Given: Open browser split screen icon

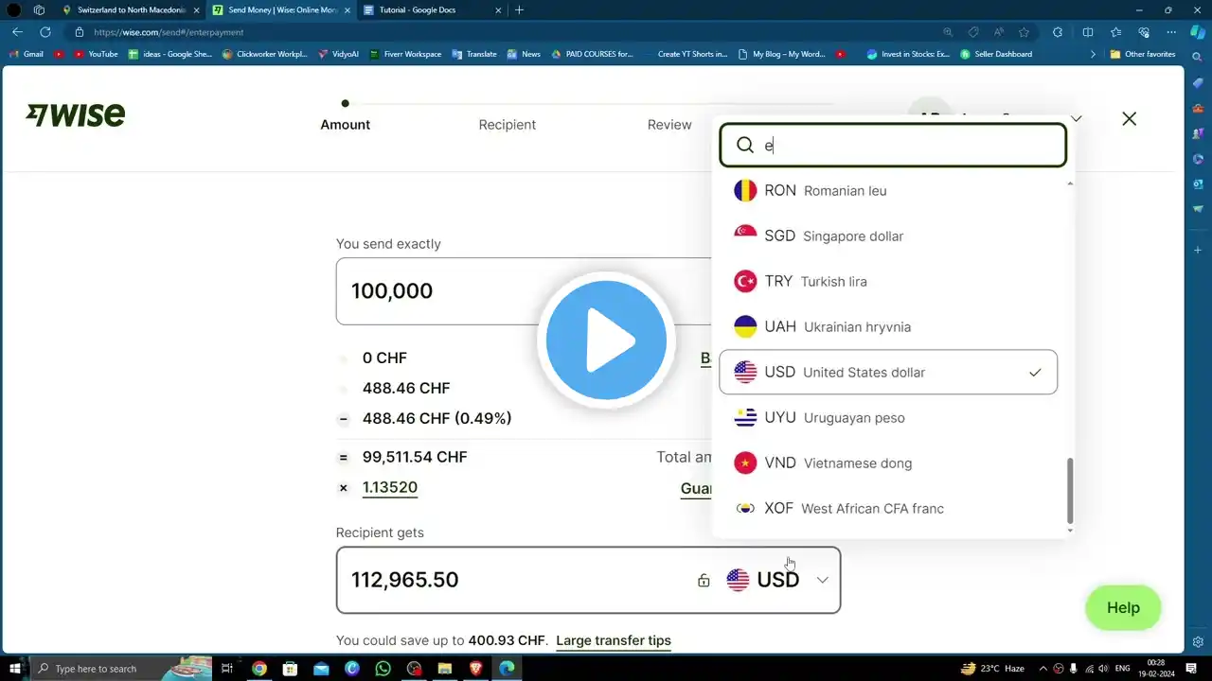Looking at the screenshot, I should pyautogui.click(x=1088, y=32).
